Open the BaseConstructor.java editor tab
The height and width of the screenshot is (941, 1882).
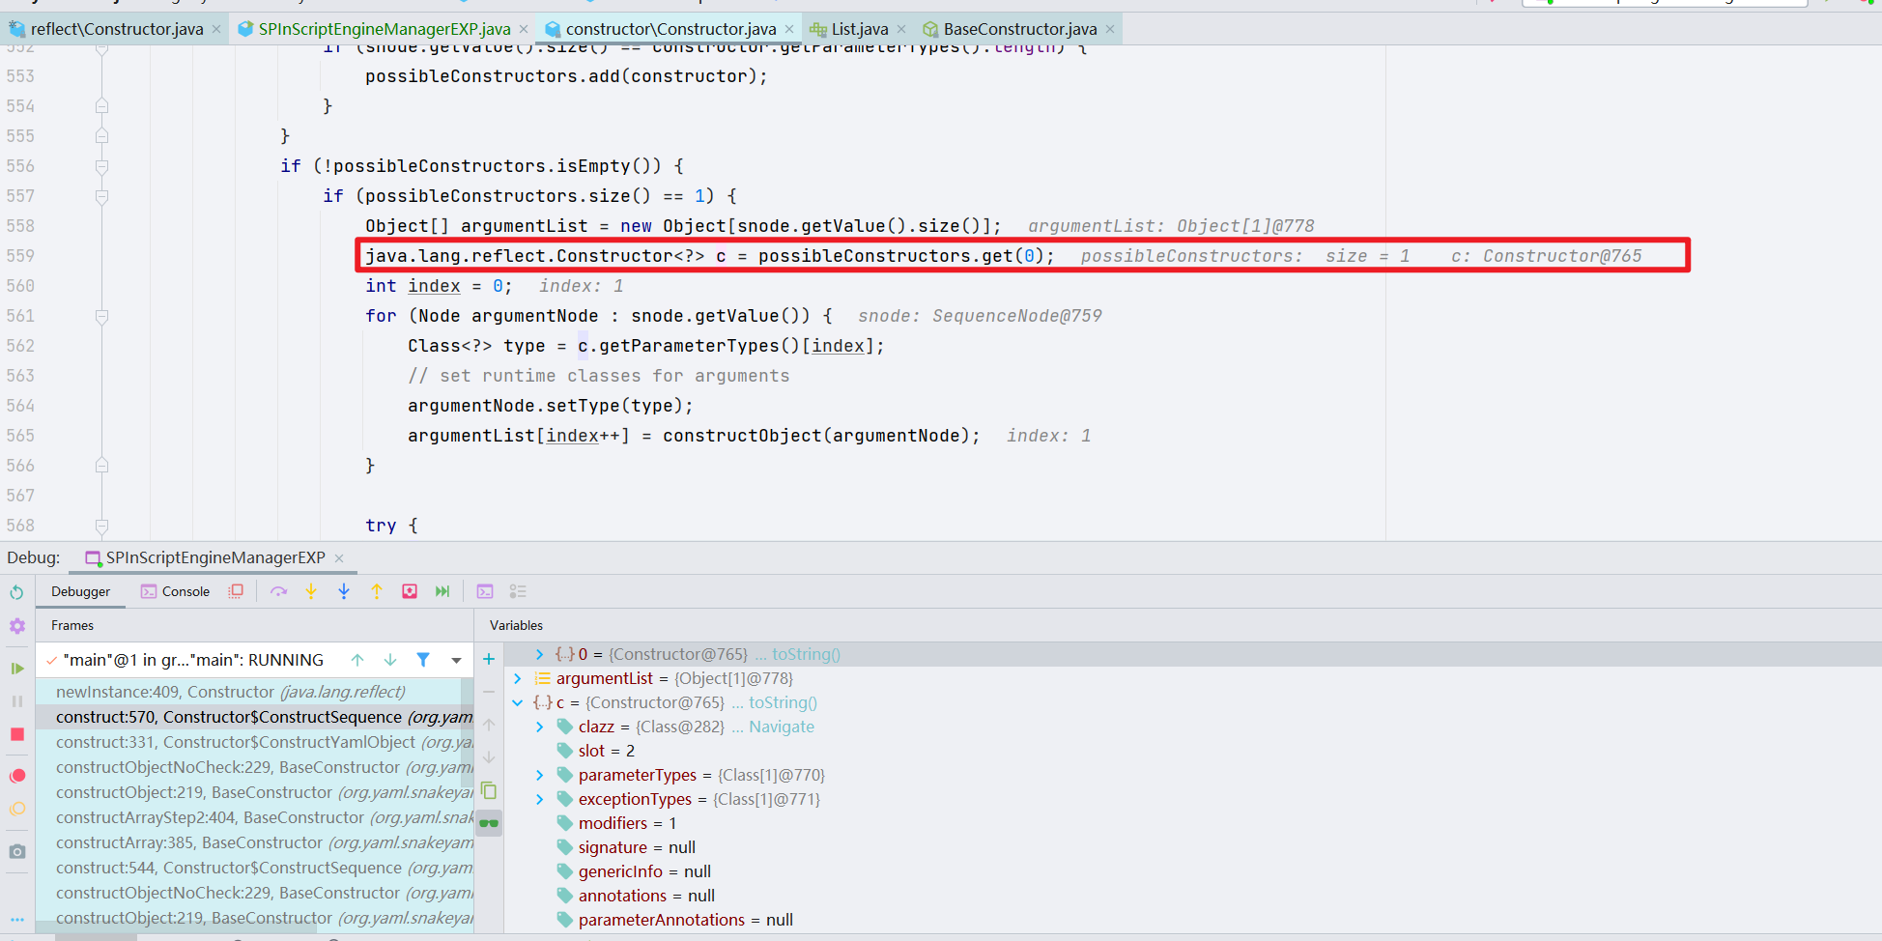tap(1014, 28)
